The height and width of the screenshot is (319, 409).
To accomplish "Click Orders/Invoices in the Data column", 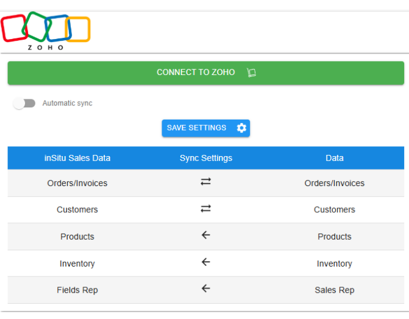I will 335,183.
